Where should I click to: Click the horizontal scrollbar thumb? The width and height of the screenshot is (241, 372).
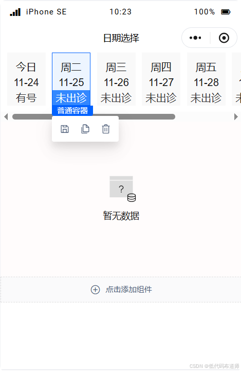[94, 117]
